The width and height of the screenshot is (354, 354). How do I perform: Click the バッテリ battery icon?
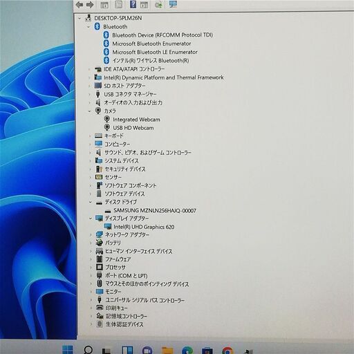tap(99, 243)
